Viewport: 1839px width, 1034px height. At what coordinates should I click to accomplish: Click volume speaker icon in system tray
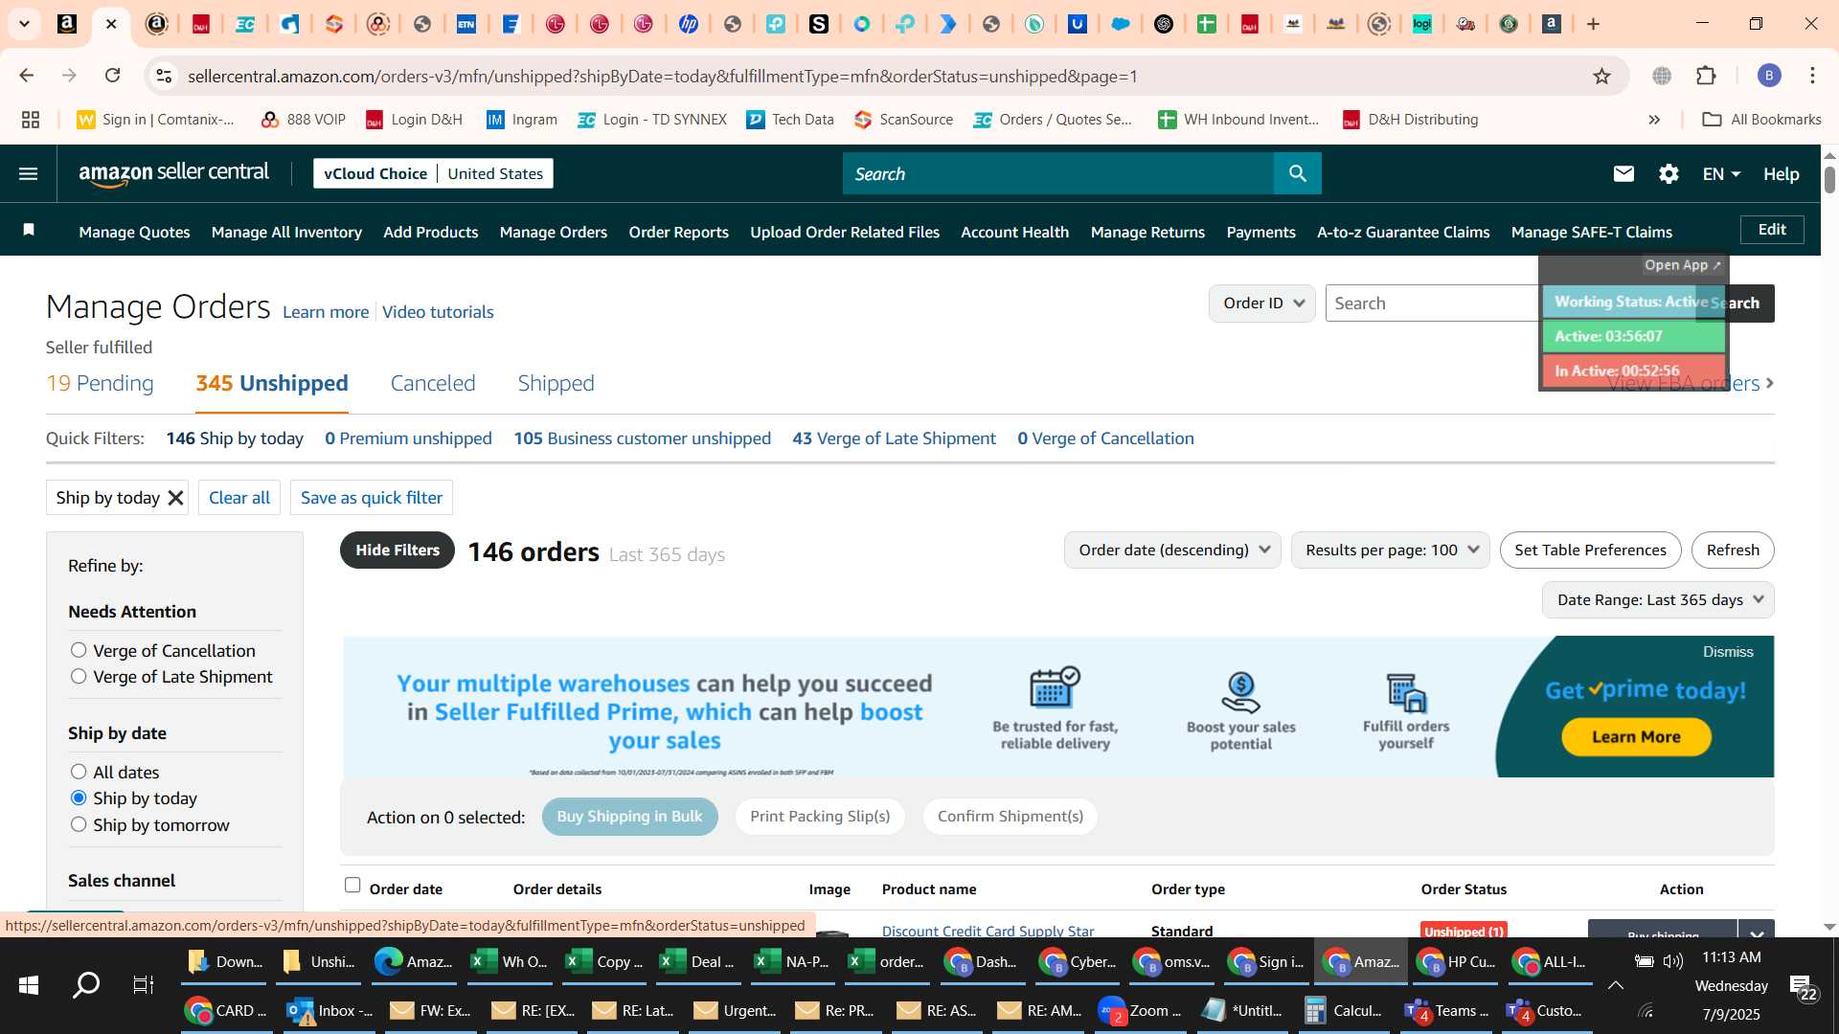(1673, 961)
